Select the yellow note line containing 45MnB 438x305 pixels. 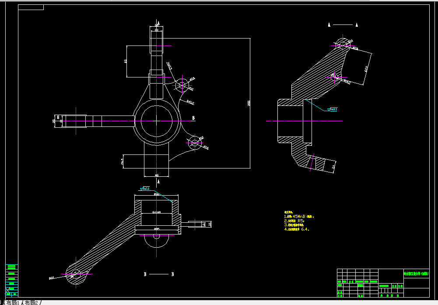coord(299,217)
